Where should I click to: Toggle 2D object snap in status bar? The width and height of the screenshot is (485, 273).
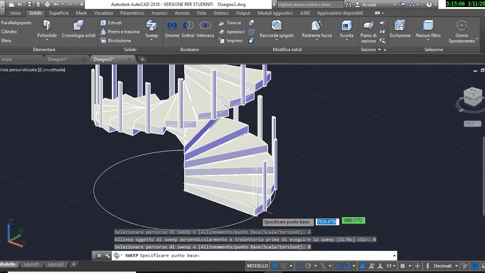coord(347,266)
